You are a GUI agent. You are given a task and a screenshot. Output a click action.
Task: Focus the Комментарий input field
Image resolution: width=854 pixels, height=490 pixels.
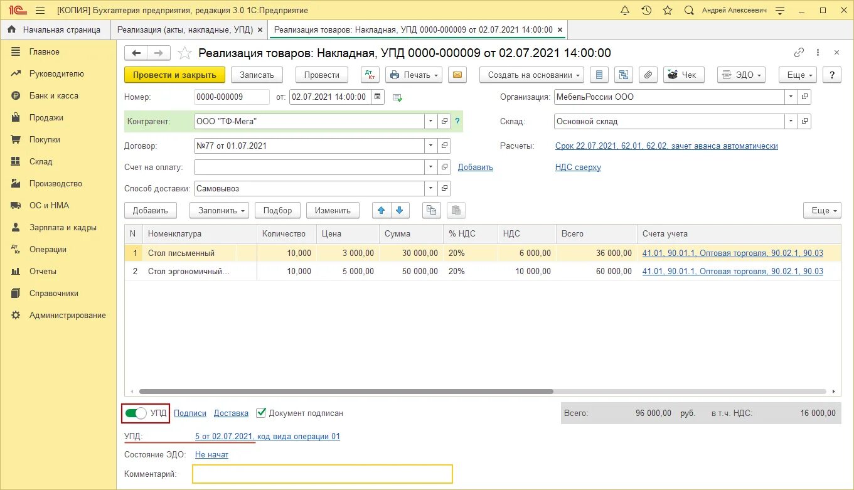323,474
